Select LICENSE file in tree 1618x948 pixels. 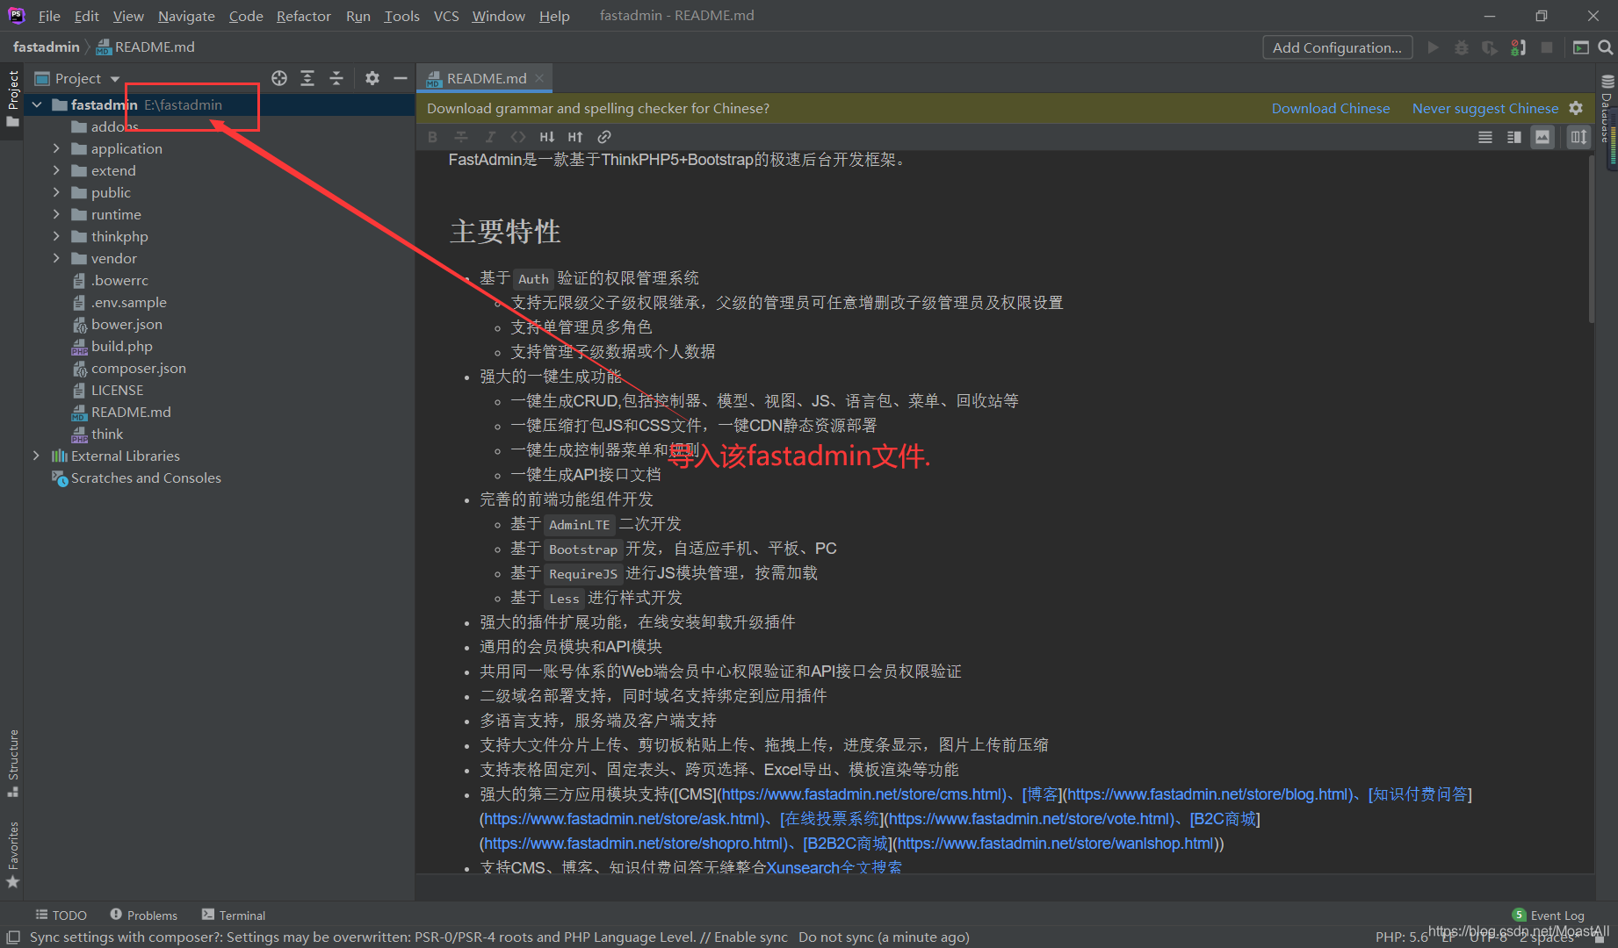tap(117, 390)
